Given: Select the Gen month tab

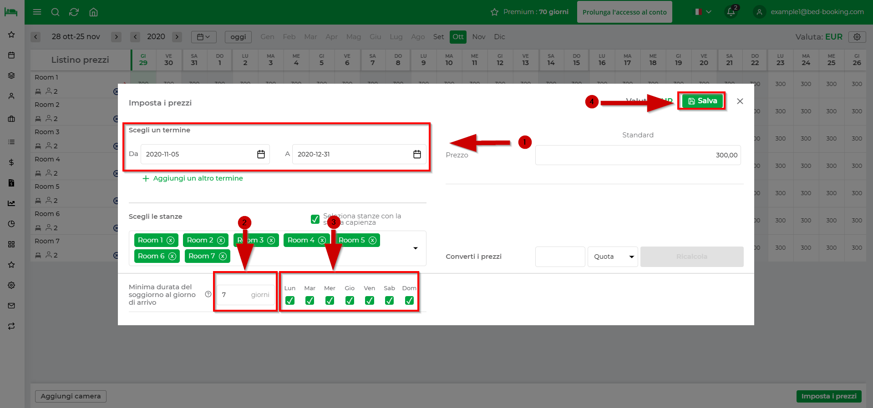Looking at the screenshot, I should click(x=267, y=37).
